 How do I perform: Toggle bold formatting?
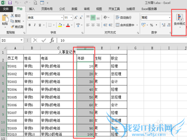[x=30, y=25]
